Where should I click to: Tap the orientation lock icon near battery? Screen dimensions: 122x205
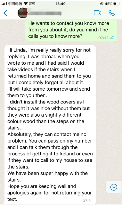[x=102, y=4]
